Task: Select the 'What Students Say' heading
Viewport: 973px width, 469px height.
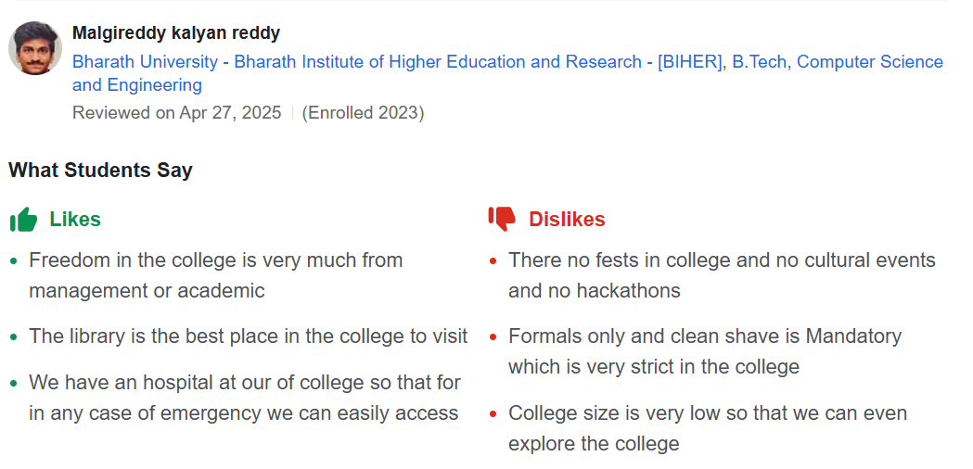Action: (x=100, y=171)
